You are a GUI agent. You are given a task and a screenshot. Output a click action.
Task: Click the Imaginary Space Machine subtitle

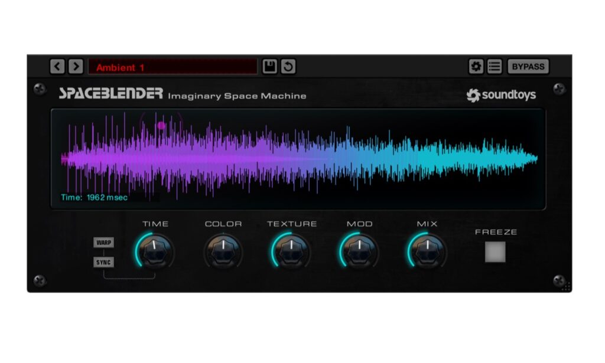pyautogui.click(x=237, y=96)
